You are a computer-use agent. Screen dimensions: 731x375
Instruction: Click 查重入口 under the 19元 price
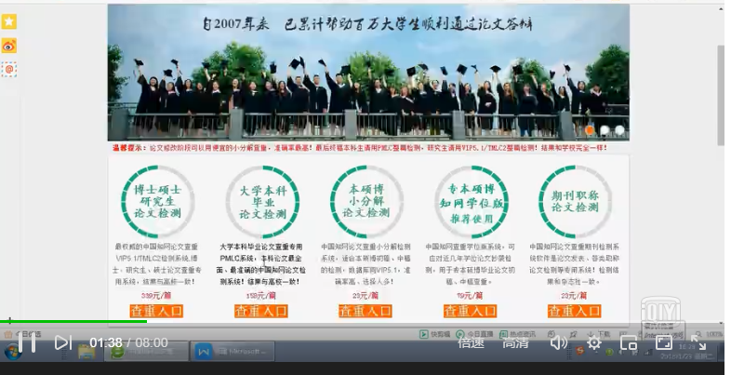pos(470,311)
